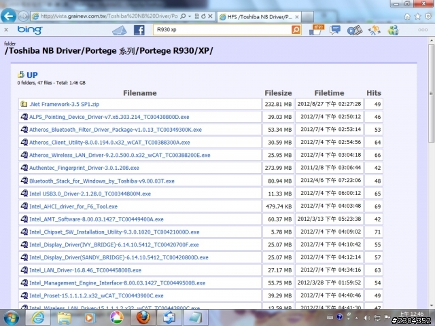This screenshot has height=326, width=435.
Task: Click the 232.81 MB filesize cell
Action: (278, 104)
